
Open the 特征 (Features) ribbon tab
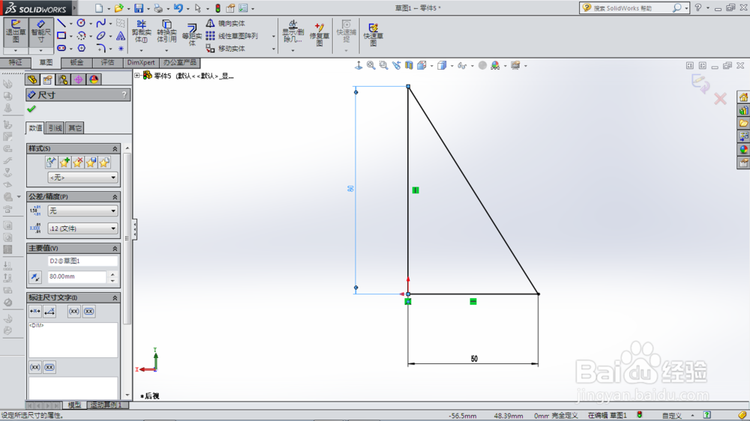(15, 63)
